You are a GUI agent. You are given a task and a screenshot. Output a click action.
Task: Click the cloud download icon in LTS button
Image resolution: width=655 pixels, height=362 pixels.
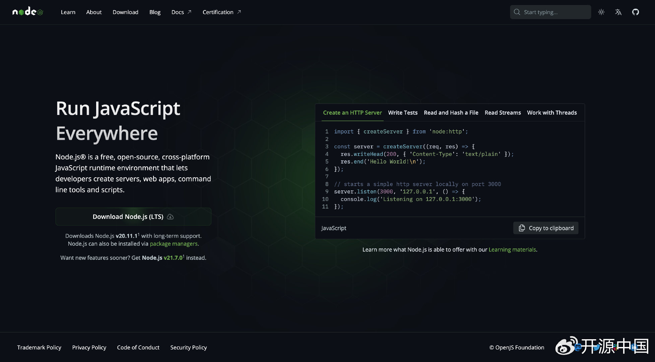tap(170, 217)
